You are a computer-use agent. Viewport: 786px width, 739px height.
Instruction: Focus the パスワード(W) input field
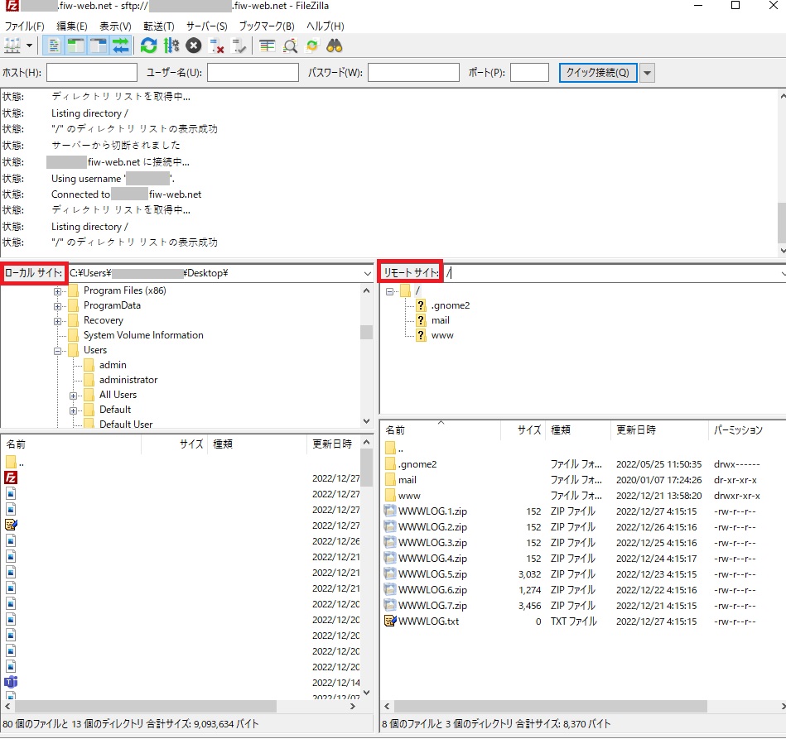tap(413, 73)
